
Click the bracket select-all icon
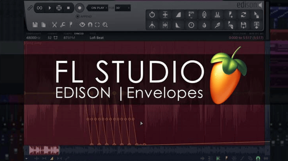tap(97, 25)
